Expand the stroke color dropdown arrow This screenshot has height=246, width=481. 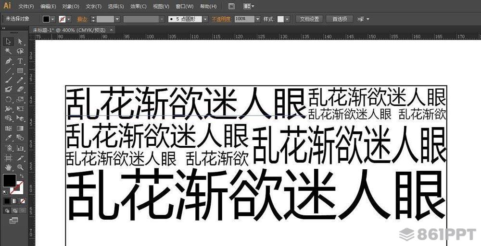click(69, 19)
